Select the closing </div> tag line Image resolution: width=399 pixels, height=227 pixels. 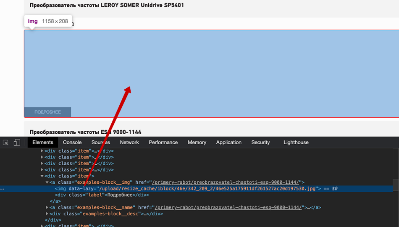53,220
